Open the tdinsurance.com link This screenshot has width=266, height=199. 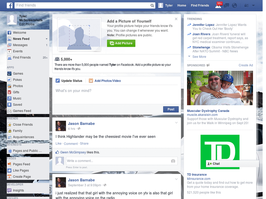(x=198, y=179)
